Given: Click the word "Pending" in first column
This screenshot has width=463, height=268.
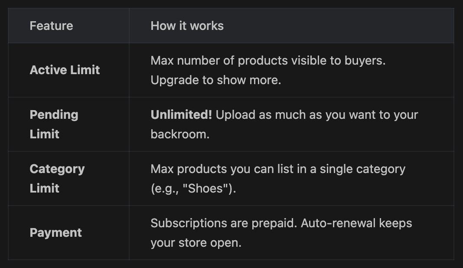Looking at the screenshot, I should pos(54,115).
